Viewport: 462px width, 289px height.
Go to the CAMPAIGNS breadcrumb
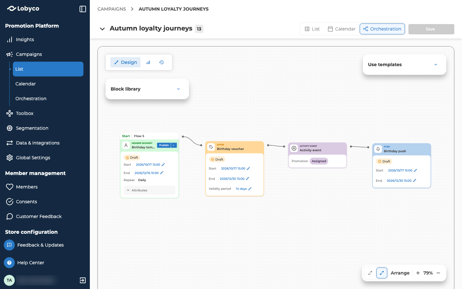(112, 9)
